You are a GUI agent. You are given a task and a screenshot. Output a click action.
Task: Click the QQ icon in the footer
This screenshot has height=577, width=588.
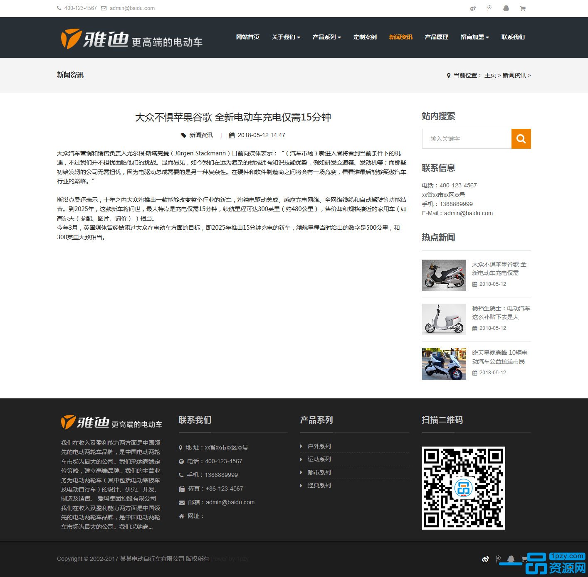pos(511,559)
